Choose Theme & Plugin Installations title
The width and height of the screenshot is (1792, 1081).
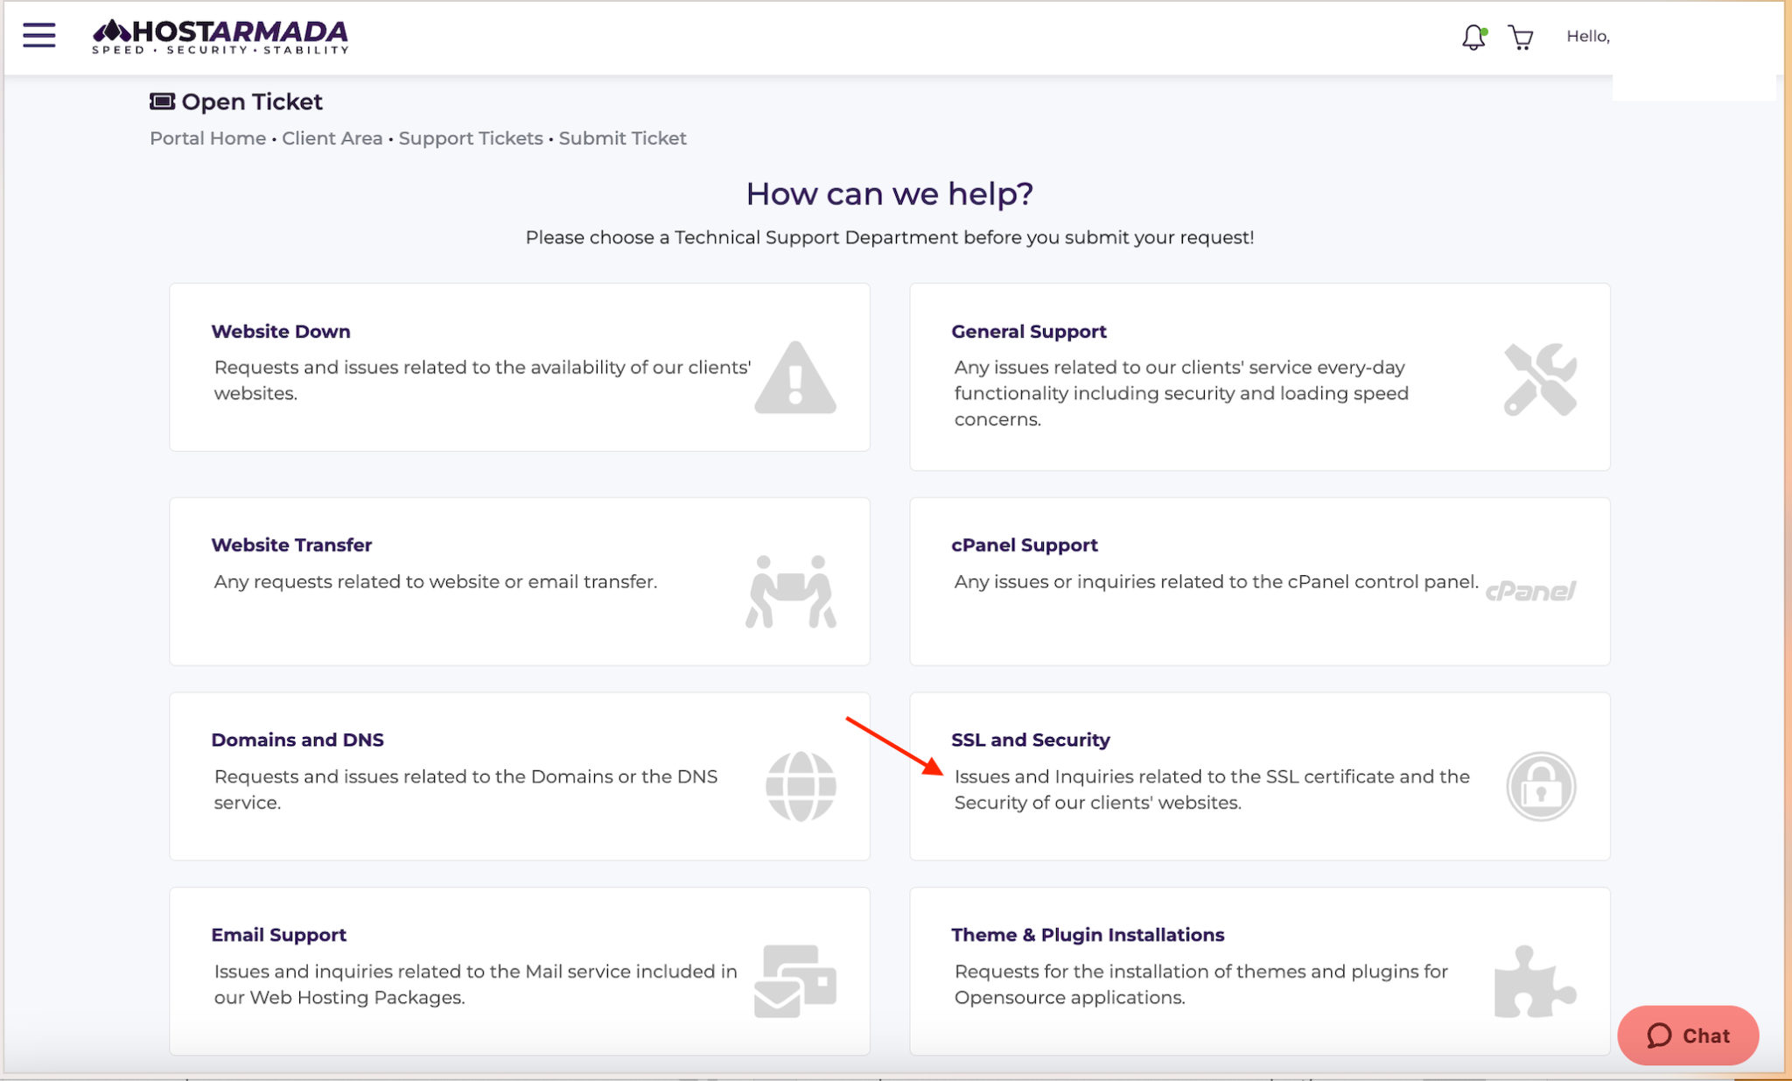(1088, 935)
